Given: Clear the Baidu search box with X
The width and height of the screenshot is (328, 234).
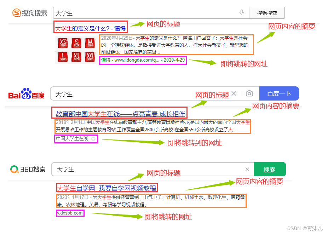Looking at the screenshot, I should [x=234, y=93].
